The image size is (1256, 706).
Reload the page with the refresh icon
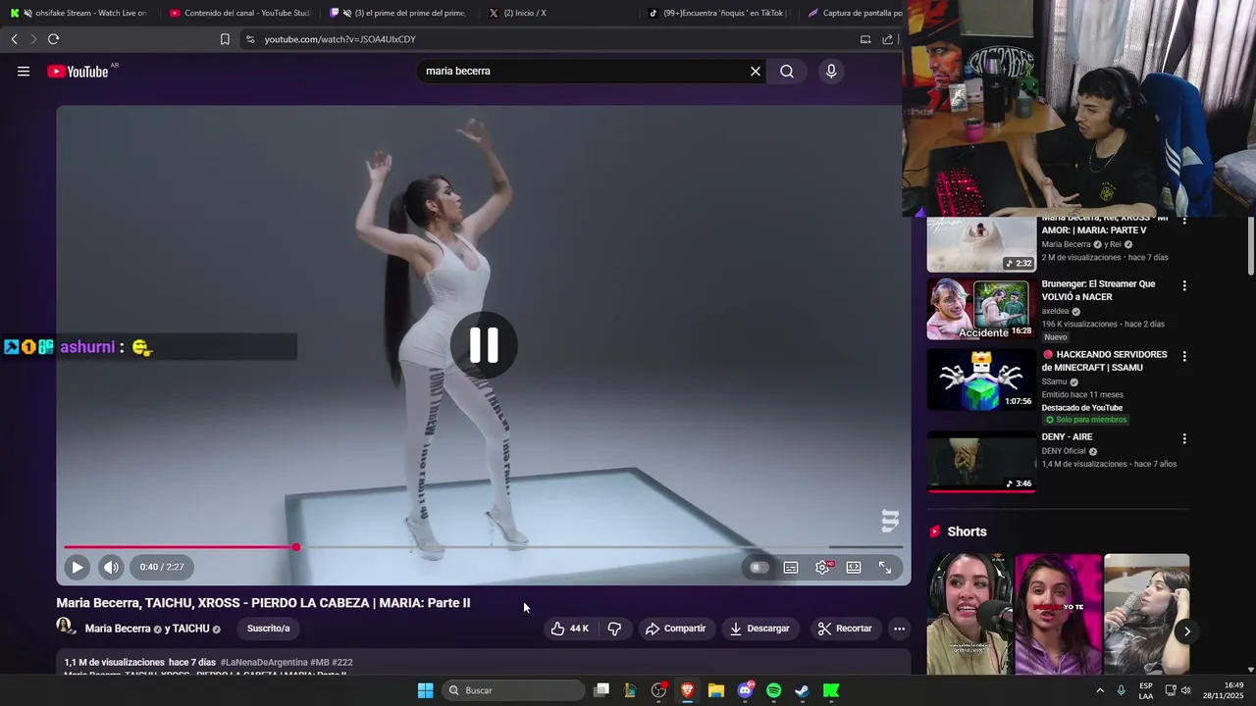coord(53,39)
